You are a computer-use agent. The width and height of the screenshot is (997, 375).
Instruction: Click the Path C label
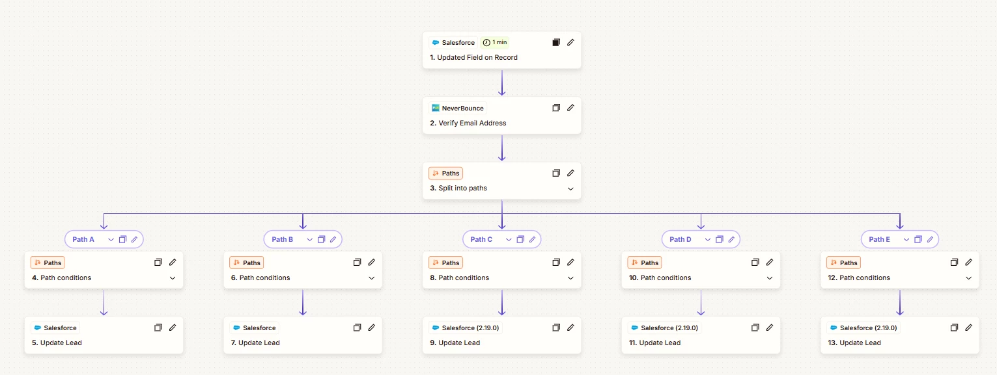pyautogui.click(x=481, y=239)
